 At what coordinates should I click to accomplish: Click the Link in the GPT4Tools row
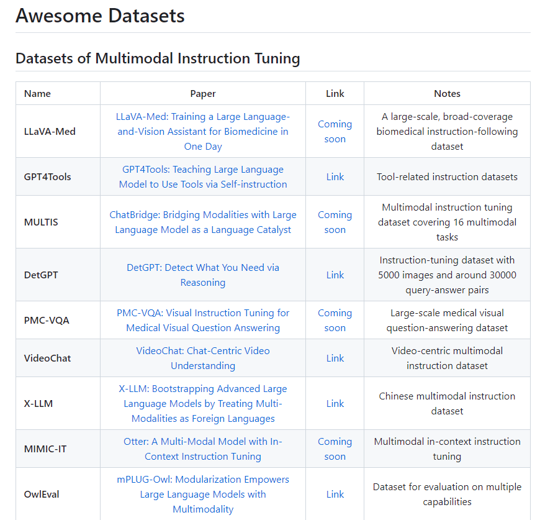(335, 177)
